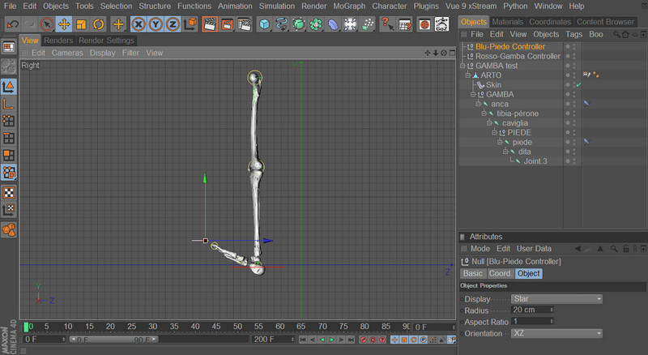Open the Orientation dropdown showing XZ

coord(557,333)
